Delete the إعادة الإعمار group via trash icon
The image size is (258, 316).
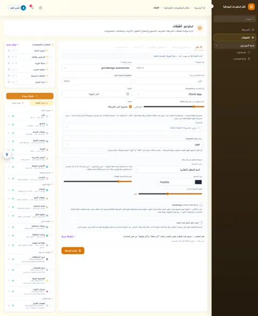tap(9, 82)
